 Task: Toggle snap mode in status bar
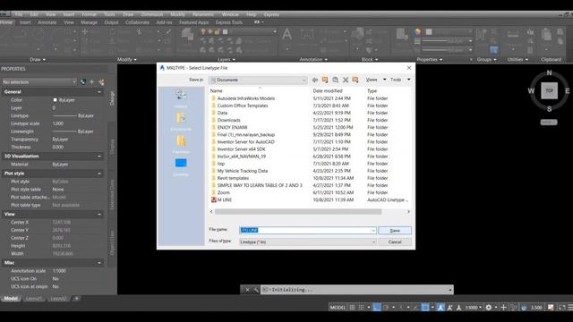tap(361, 308)
